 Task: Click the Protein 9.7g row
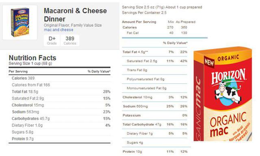pyautogui.click(x=60, y=139)
